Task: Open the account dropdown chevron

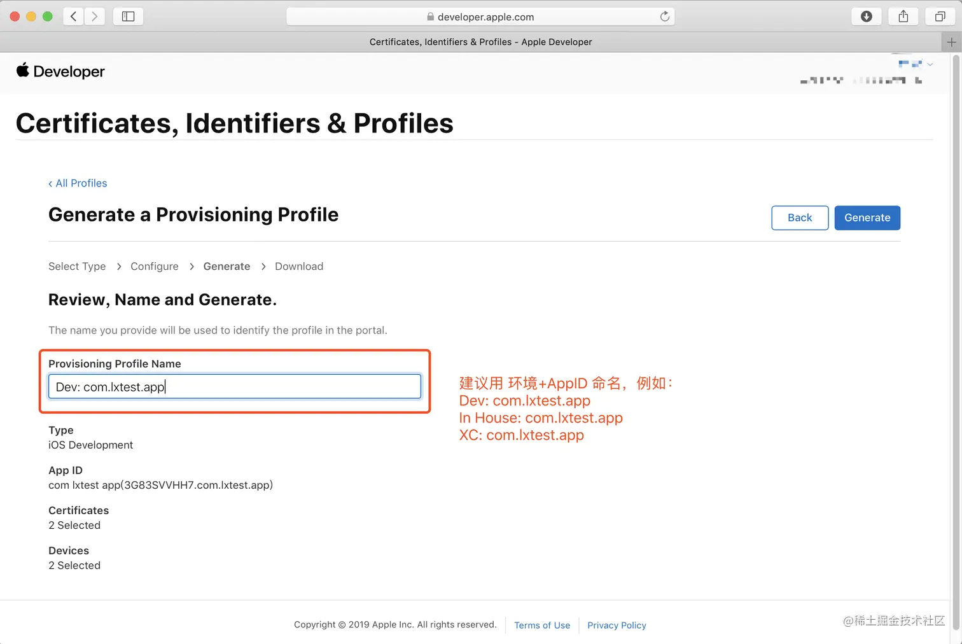Action: point(930,64)
